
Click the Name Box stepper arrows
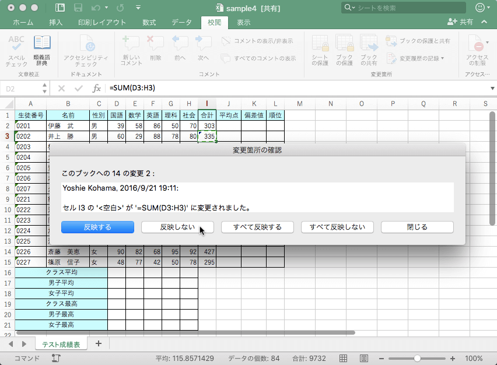tap(45, 89)
